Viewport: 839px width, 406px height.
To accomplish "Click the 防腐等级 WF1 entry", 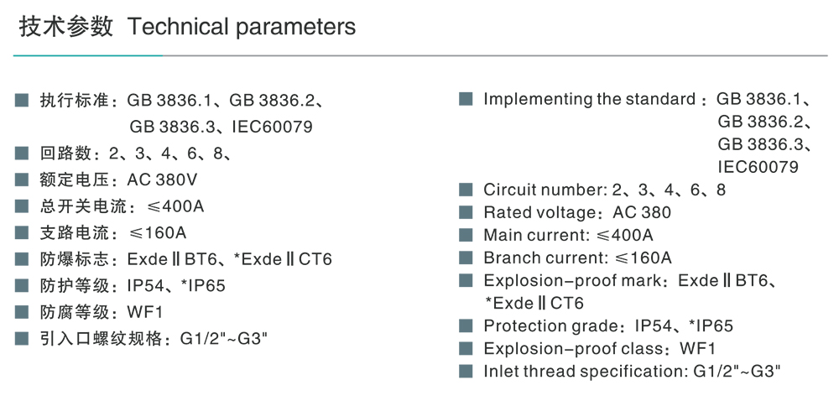I will point(101,313).
